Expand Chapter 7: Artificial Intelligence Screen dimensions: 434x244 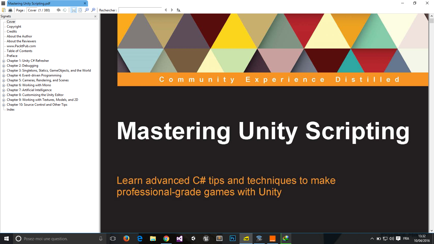(4, 90)
